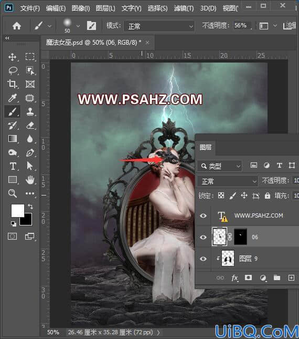Create new fill or adjustment layer
The width and height of the screenshot is (299, 339).
coord(263,278)
